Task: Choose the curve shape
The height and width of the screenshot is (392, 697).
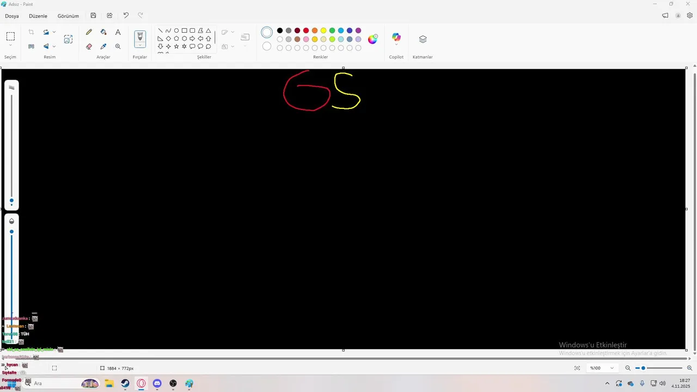Action: [x=168, y=30]
